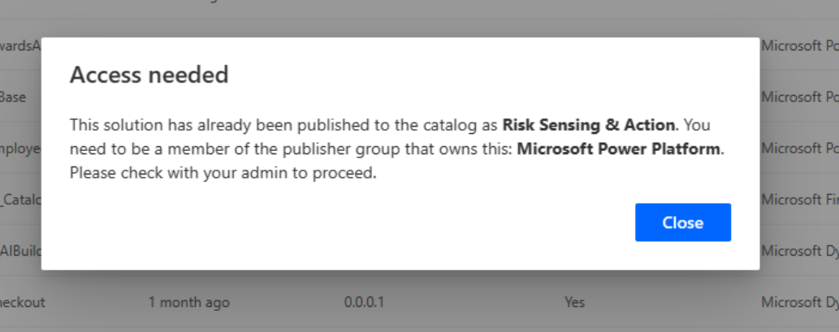Click the Close button in the dialog

tap(682, 222)
